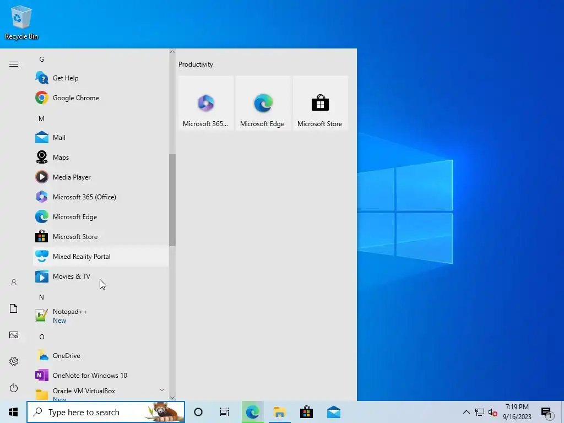The image size is (564, 423).
Task: Click the app list scroll up arrow
Action: pos(172,52)
